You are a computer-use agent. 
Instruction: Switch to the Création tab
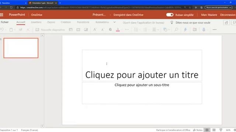66,22
